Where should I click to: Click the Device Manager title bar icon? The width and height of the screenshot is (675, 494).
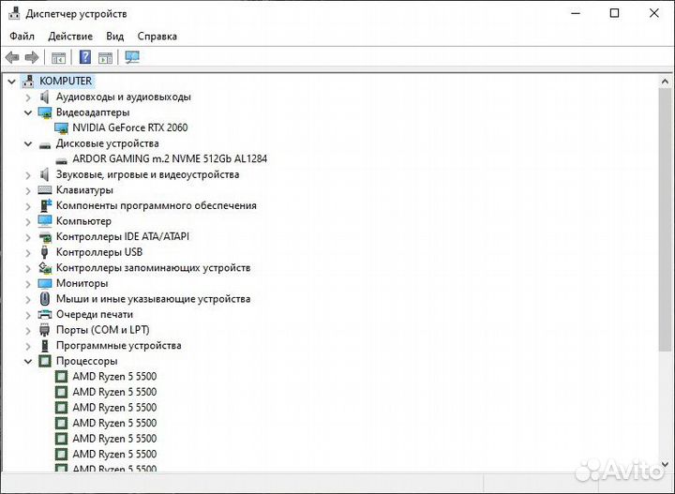tap(14, 13)
